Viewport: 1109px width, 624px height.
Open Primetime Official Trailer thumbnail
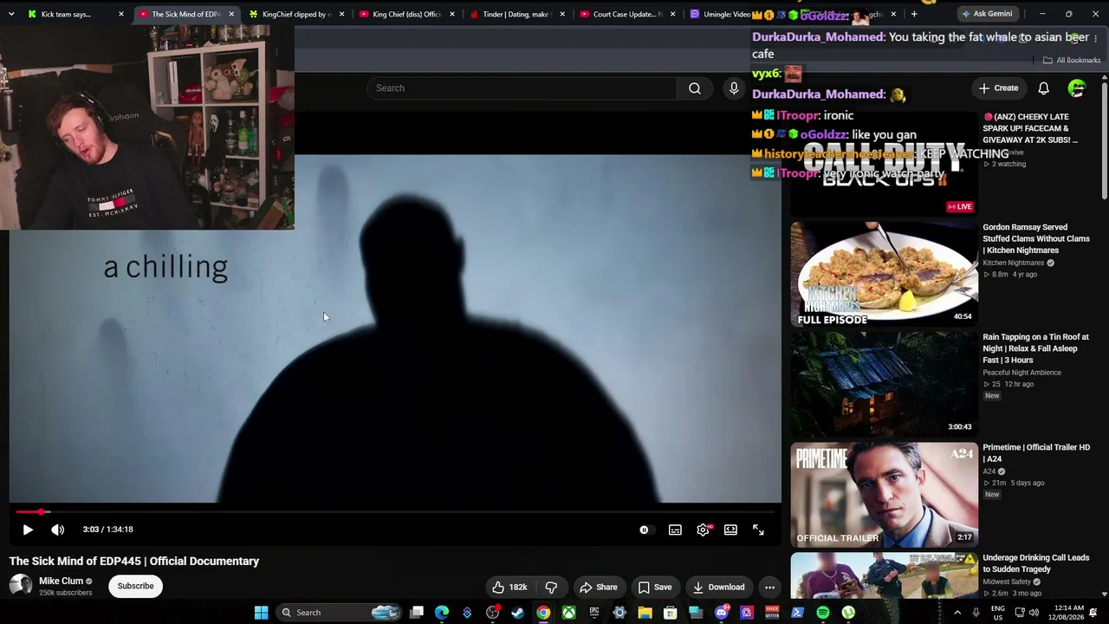pyautogui.click(x=884, y=495)
